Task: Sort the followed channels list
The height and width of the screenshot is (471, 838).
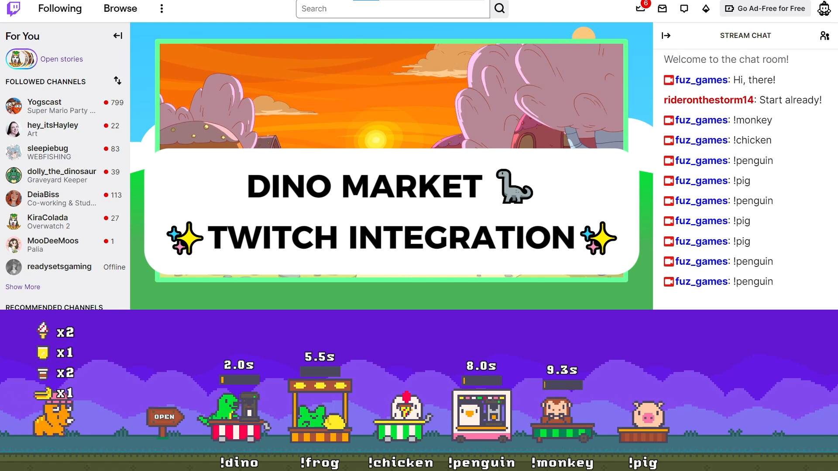Action: tap(117, 81)
